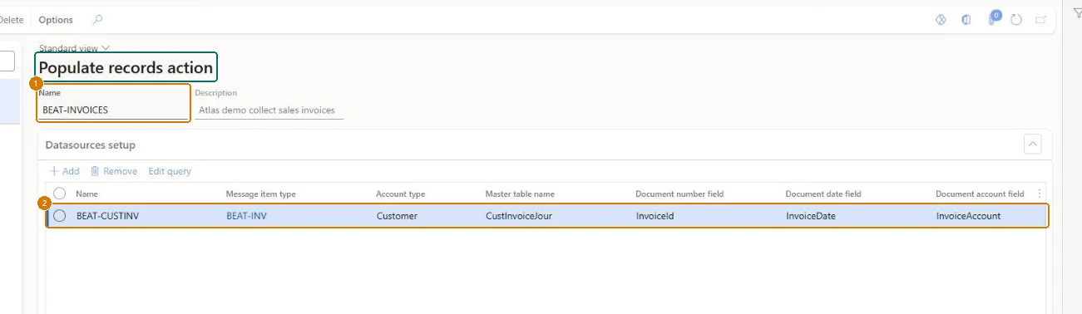
Task: Refresh the page using the circular arrow
Action: coord(1015,20)
